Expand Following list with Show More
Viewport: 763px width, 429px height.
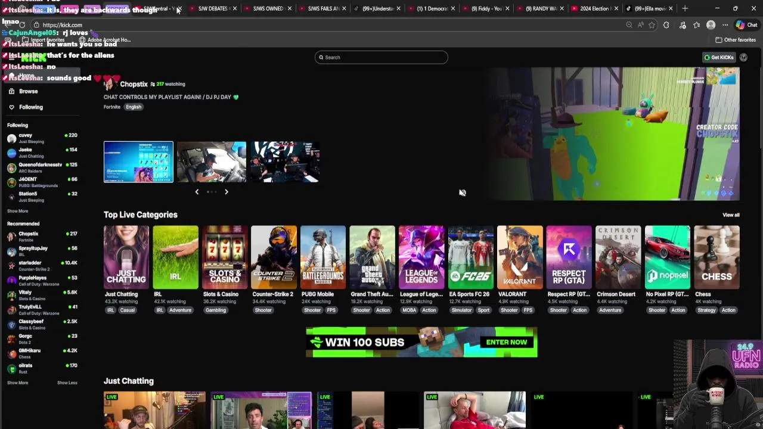[x=17, y=211]
